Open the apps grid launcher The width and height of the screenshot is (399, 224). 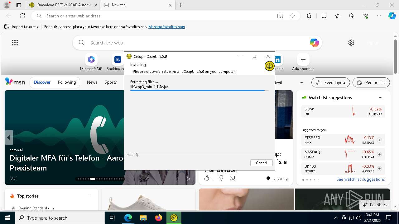15,43
